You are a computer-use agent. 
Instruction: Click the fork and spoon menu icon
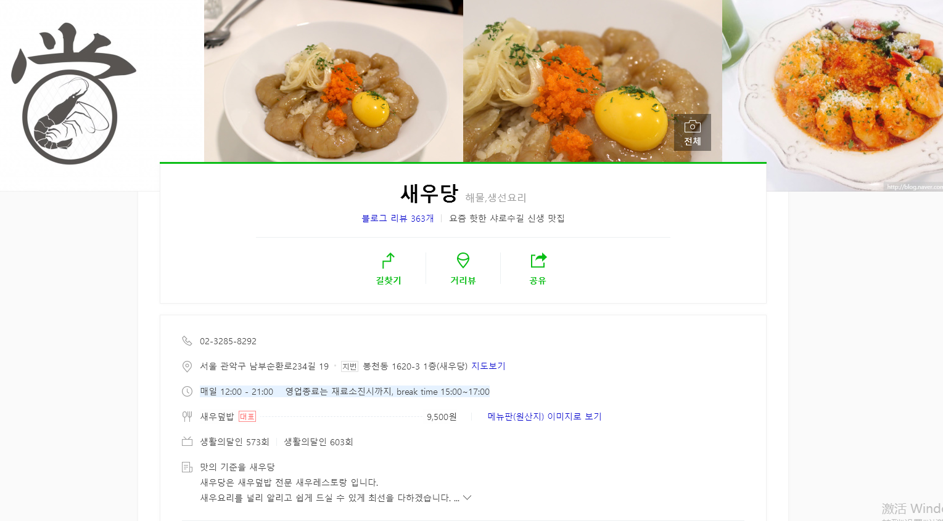coord(187,417)
